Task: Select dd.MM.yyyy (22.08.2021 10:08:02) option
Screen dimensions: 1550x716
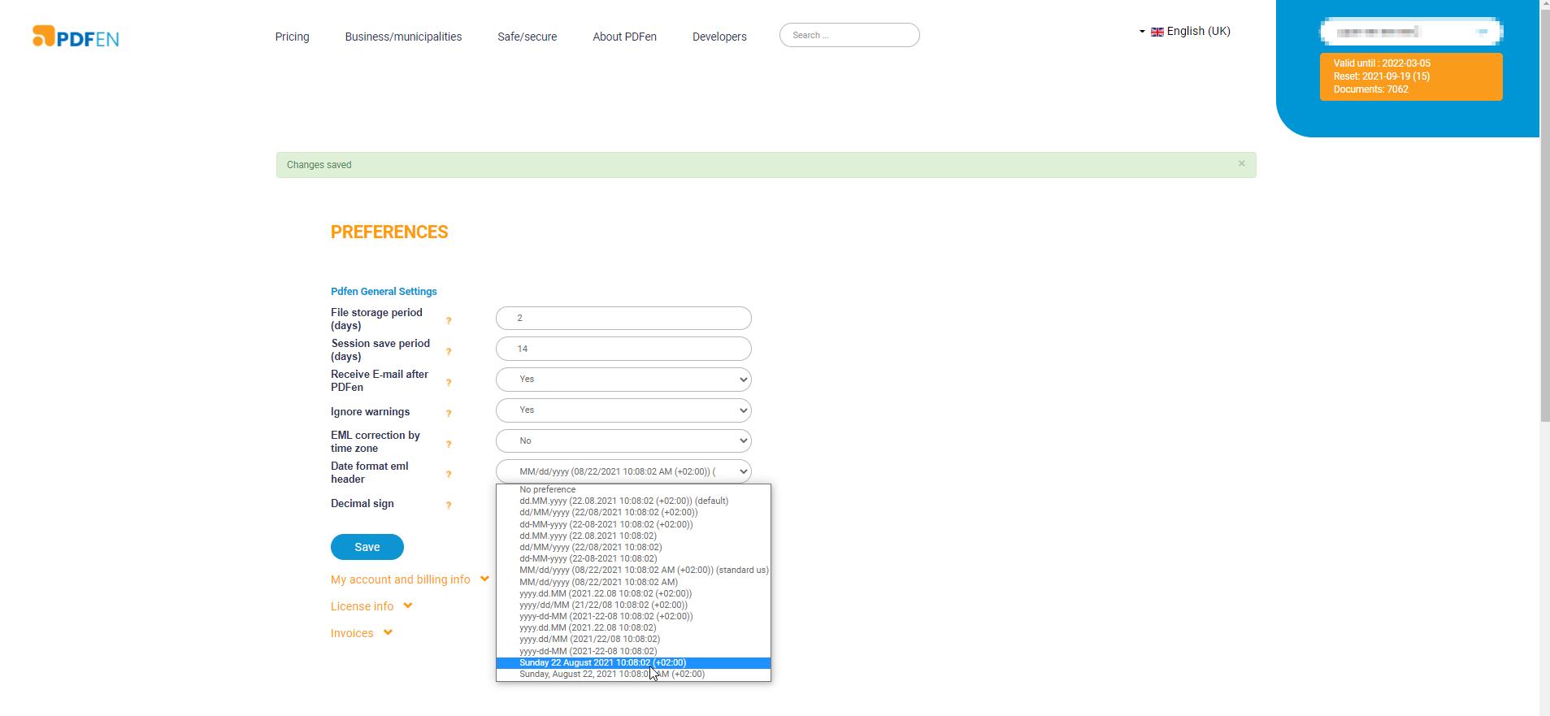Action: (633, 536)
